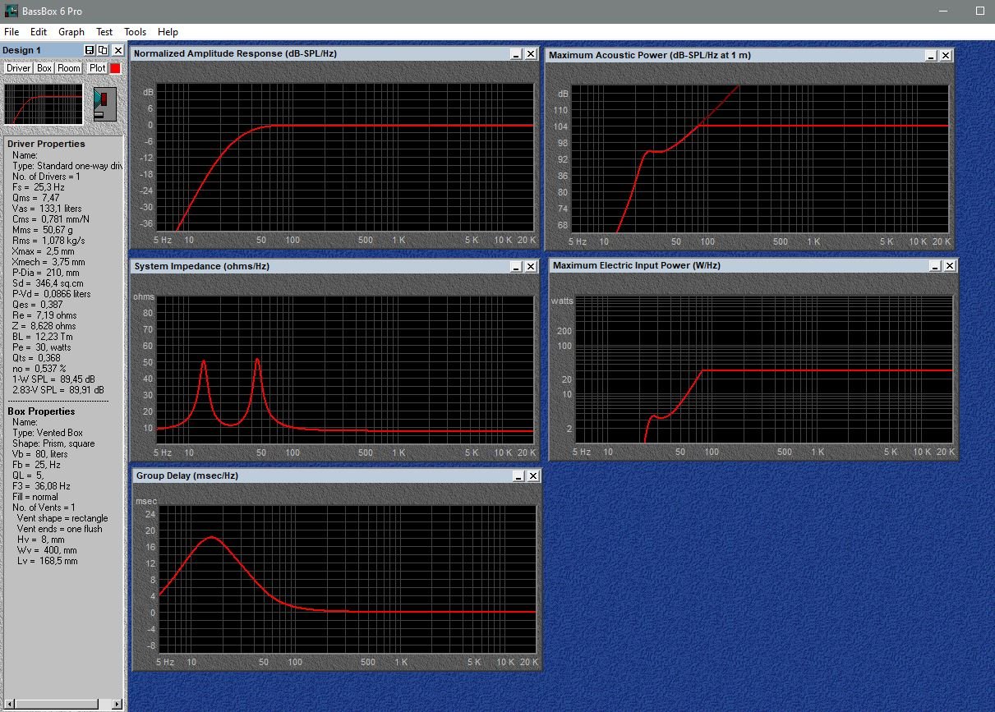
Task: Pick the red plot color swatch
Action: pyautogui.click(x=115, y=68)
